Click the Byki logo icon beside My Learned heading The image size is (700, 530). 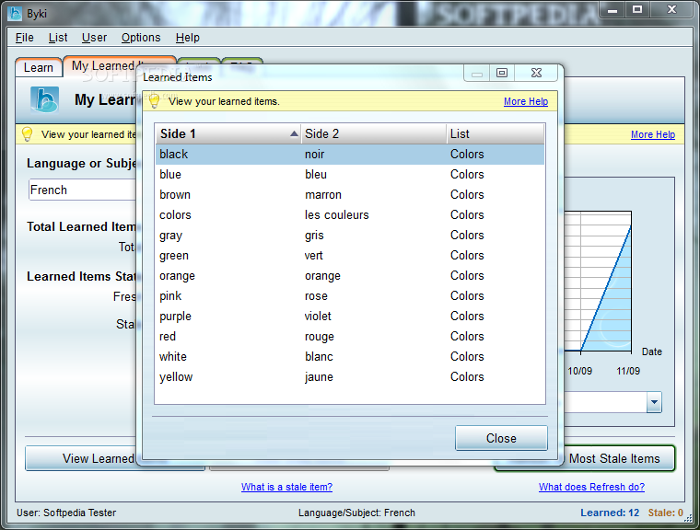pyautogui.click(x=44, y=99)
